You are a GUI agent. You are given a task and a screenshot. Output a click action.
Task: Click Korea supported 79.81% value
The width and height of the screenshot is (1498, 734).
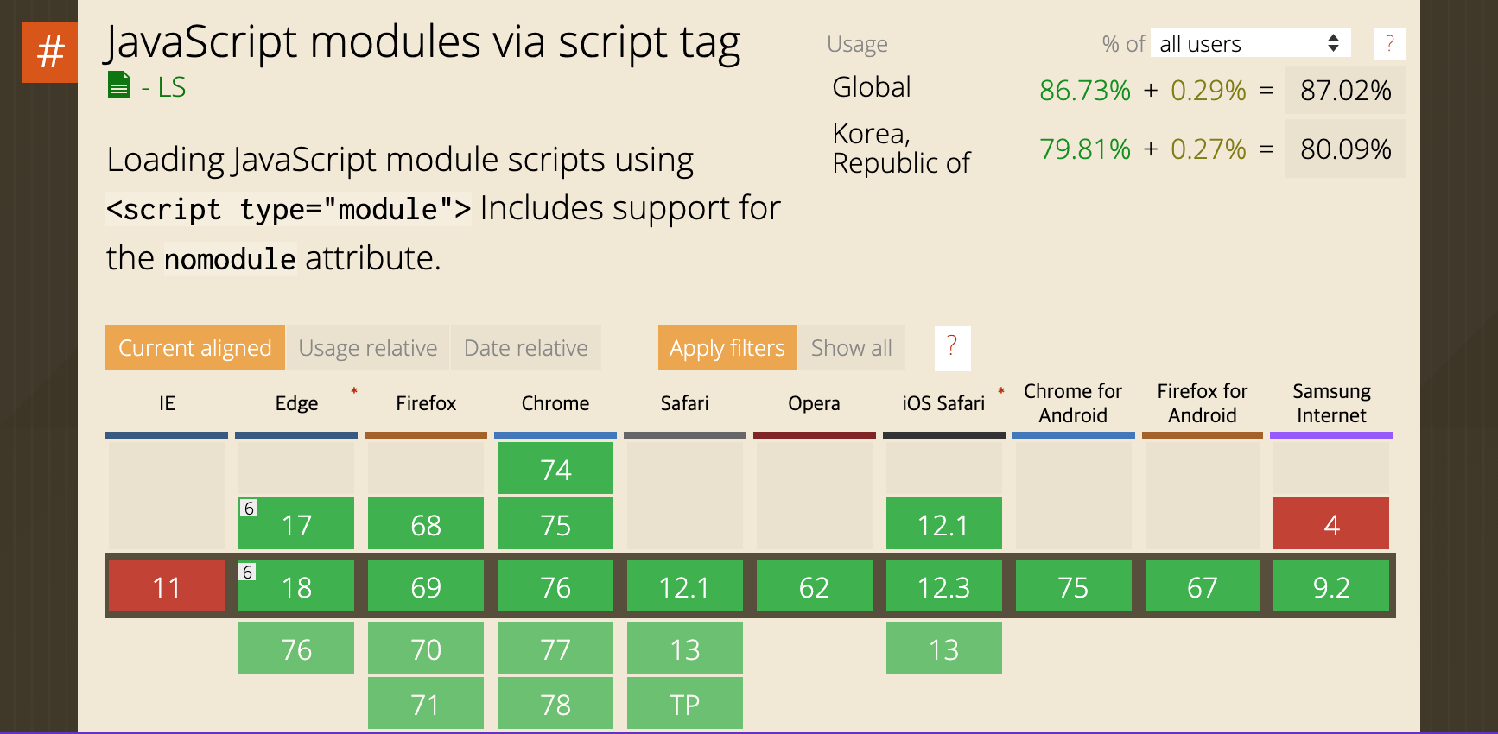(x=1085, y=149)
